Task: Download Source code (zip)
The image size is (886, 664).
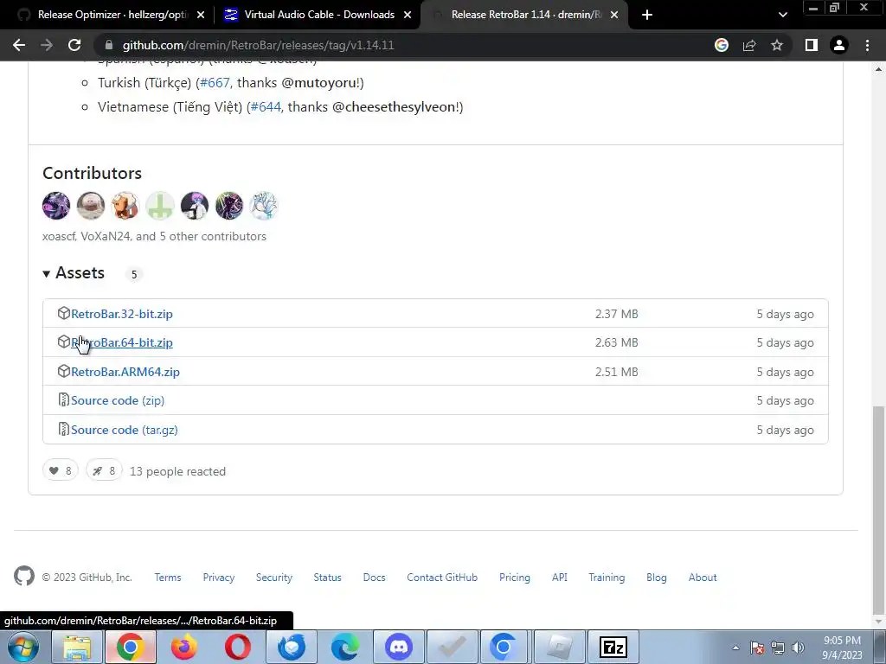Action: tap(118, 401)
